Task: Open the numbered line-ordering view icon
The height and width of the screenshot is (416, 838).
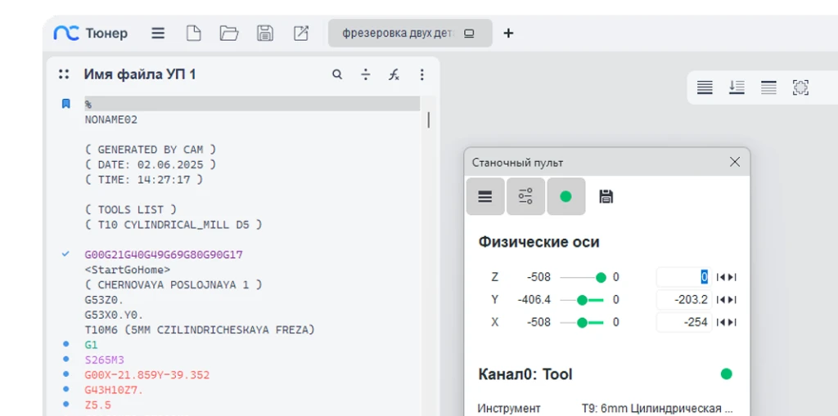Action: pos(737,87)
